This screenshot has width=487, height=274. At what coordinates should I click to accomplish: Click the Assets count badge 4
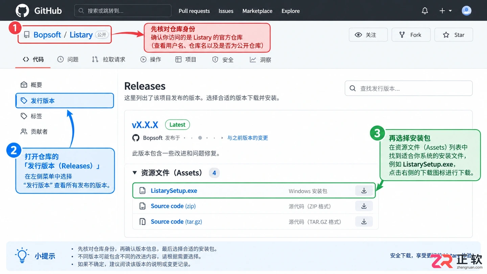click(x=214, y=173)
